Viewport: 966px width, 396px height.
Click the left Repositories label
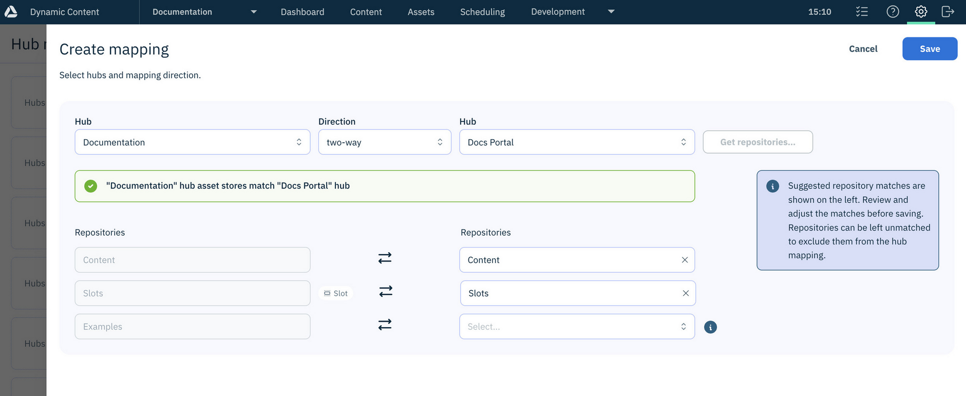click(x=100, y=233)
